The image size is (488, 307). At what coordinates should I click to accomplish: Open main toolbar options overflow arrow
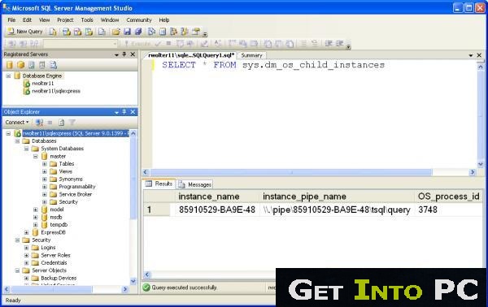(x=205, y=33)
